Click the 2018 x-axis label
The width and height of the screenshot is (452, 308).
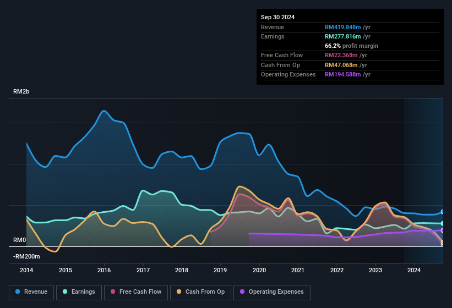[x=182, y=270]
